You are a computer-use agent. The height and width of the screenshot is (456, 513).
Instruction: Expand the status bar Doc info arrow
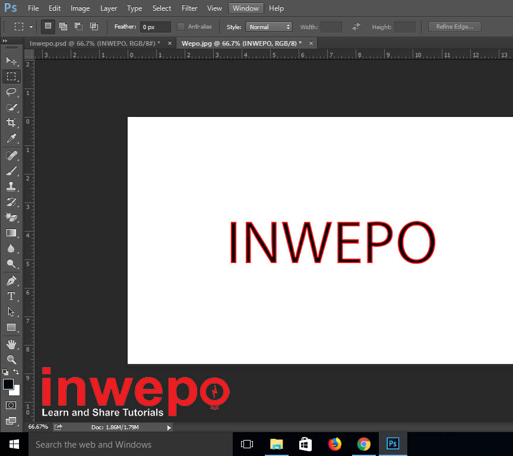(169, 427)
